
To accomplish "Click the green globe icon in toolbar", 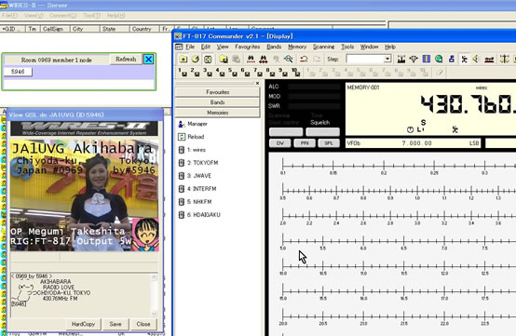I will click(x=439, y=60).
